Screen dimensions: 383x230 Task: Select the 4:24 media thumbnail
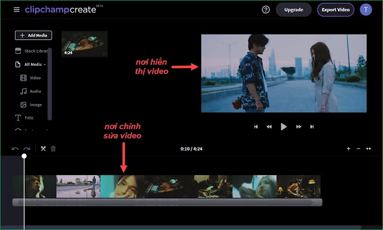84,44
